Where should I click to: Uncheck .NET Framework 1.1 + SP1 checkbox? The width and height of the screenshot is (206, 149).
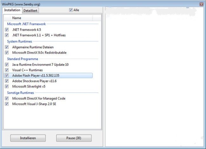[7, 35]
